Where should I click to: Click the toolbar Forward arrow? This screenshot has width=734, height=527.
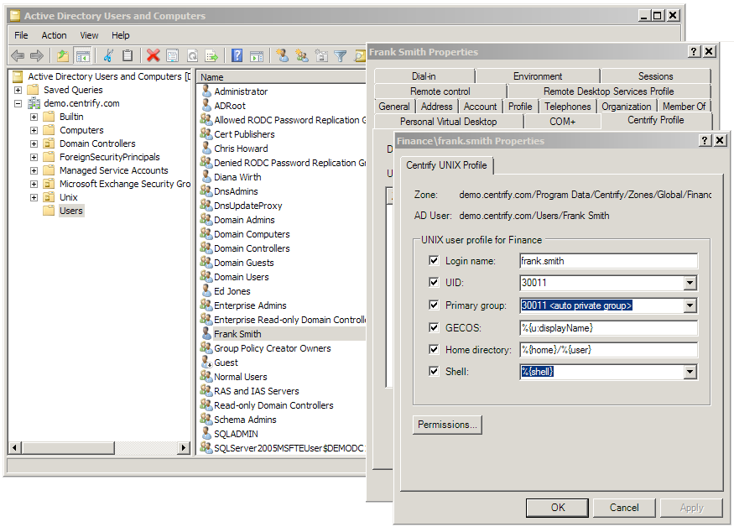coord(37,55)
